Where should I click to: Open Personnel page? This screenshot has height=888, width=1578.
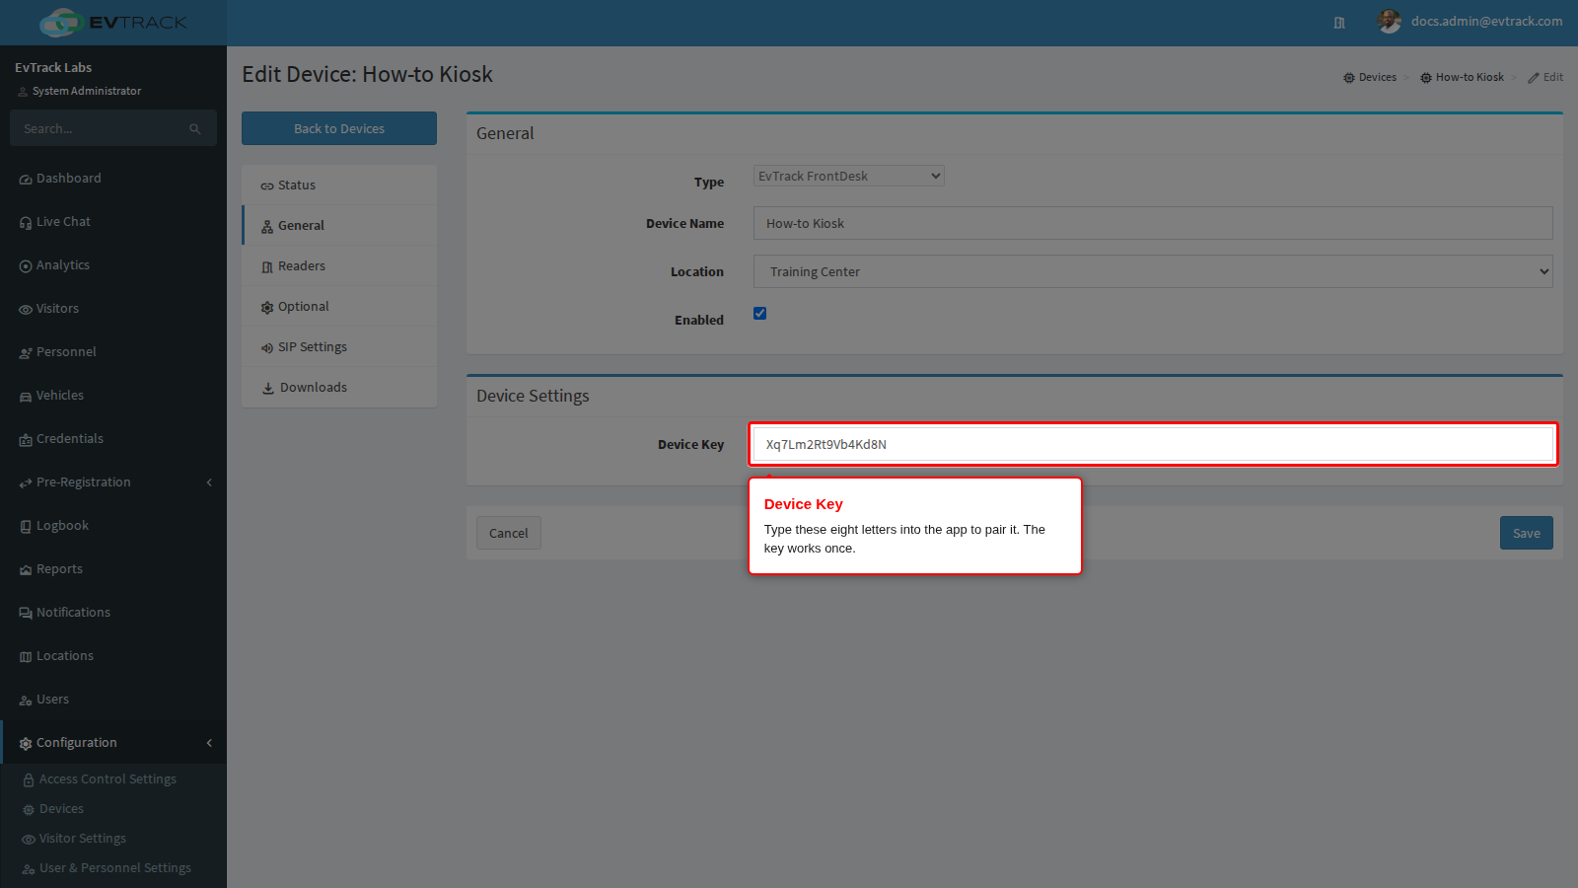click(x=113, y=352)
